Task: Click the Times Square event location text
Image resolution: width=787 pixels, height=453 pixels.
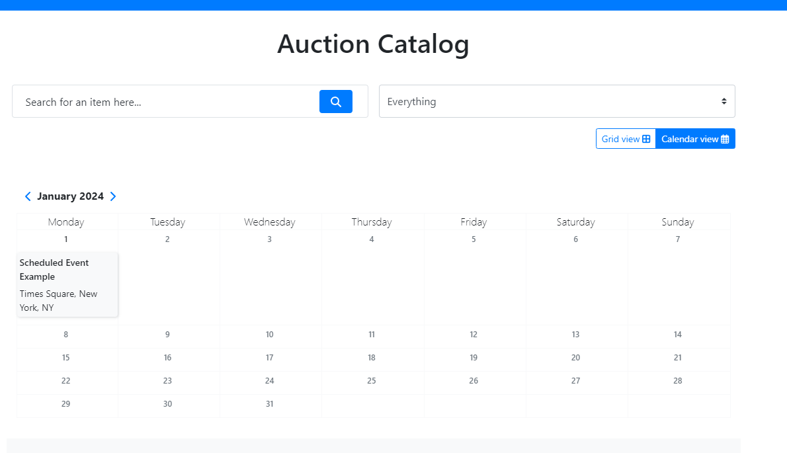Action: [58, 301]
